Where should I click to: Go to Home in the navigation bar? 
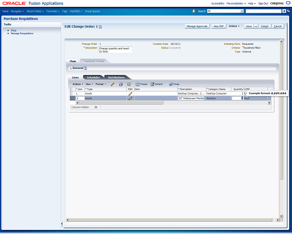click(5, 11)
